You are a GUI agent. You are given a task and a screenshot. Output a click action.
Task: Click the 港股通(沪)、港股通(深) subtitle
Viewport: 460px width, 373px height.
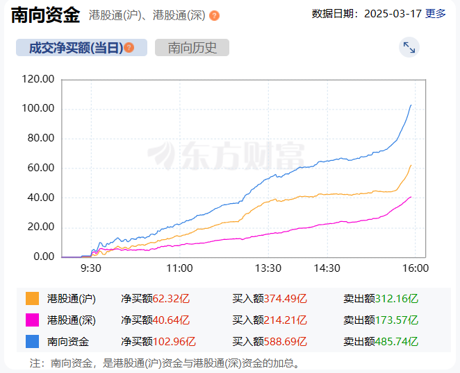coord(147,15)
